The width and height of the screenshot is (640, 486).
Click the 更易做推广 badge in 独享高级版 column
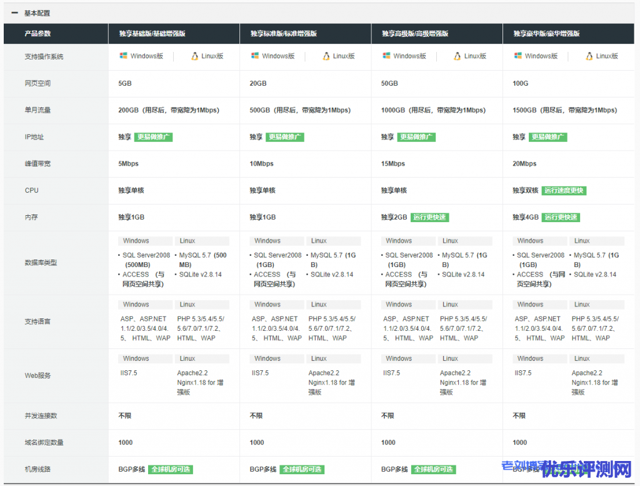[416, 137]
